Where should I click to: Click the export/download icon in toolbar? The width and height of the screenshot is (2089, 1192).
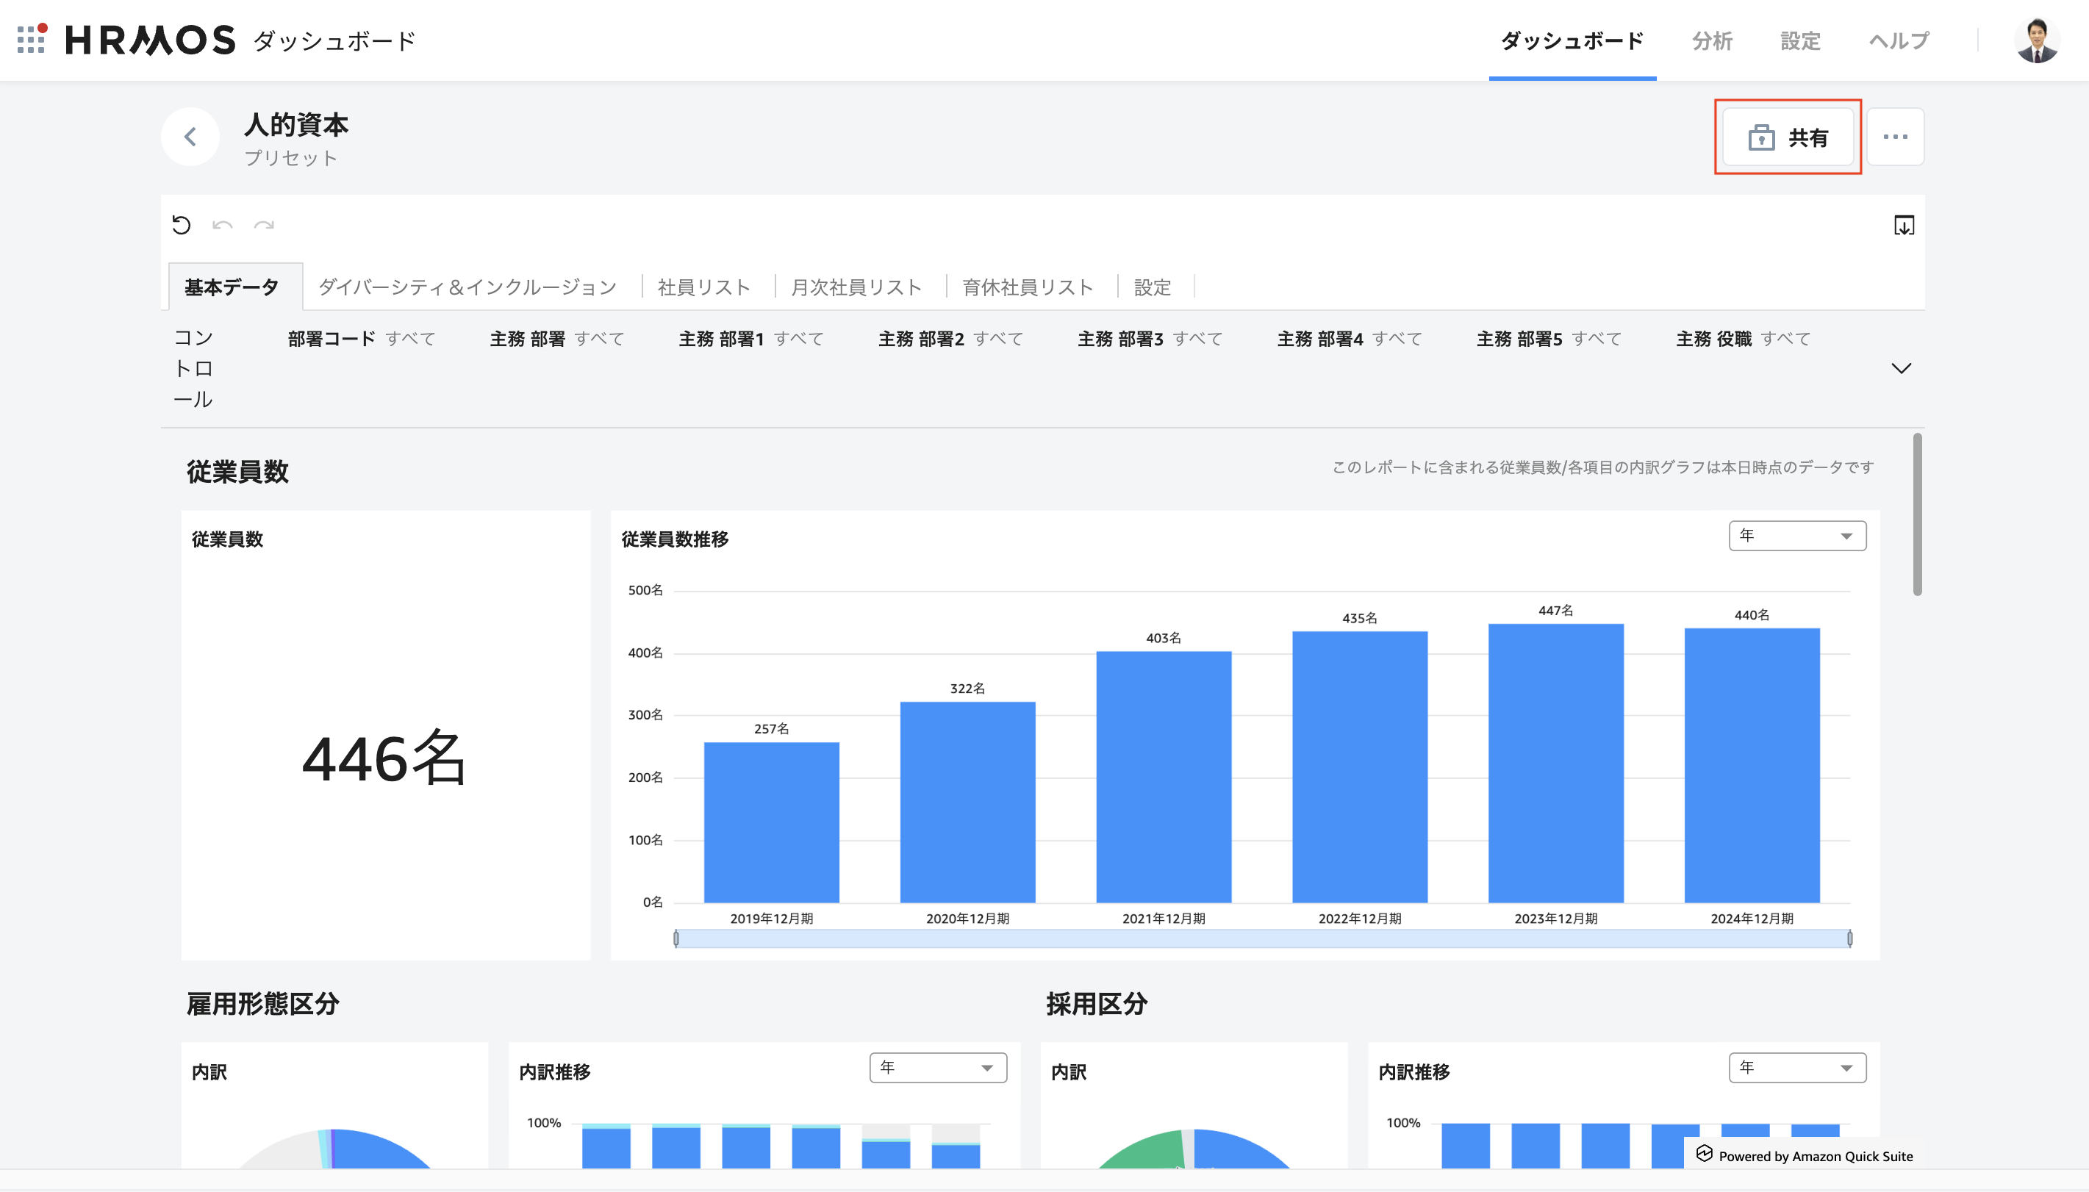pos(1903,225)
